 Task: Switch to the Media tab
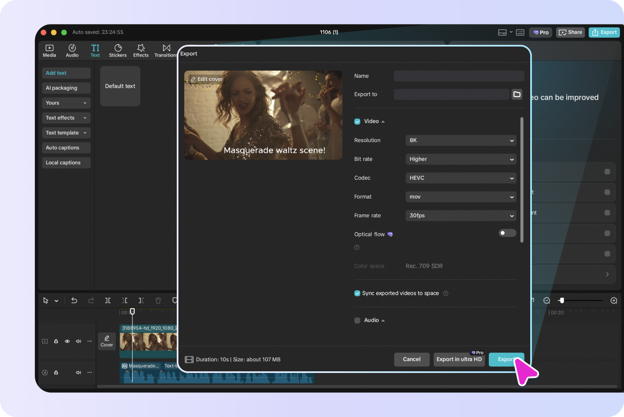point(49,51)
